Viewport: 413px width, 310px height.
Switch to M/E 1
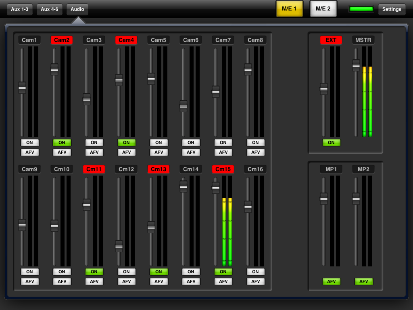[289, 9]
